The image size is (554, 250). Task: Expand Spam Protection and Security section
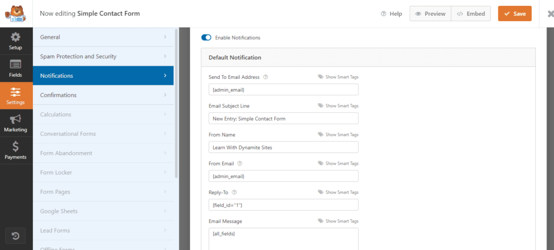coord(103,57)
